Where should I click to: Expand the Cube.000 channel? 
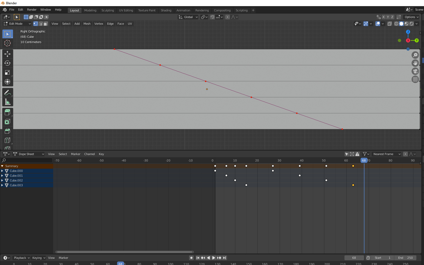click(x=2, y=171)
